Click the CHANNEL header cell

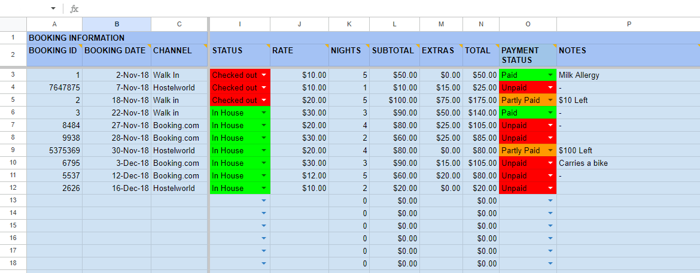tap(179, 55)
